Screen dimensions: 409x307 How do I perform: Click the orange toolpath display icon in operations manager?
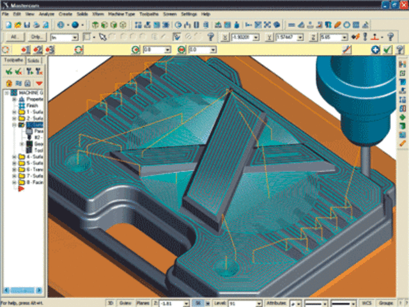coord(9,83)
